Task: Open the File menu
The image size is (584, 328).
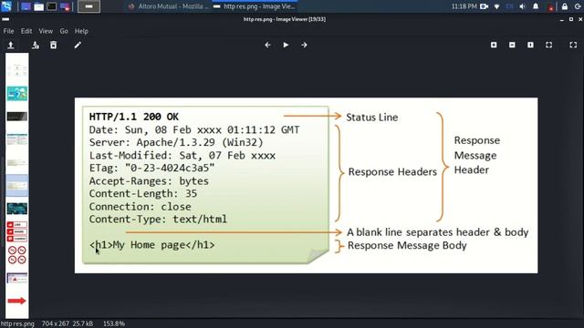Action: (x=8, y=31)
